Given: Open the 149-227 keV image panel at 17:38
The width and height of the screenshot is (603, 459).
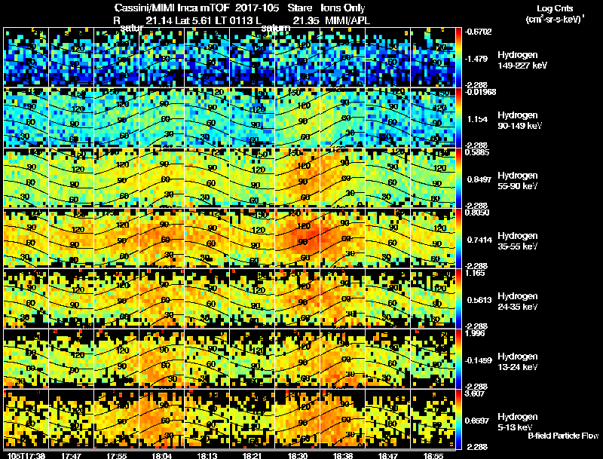Looking at the screenshot, I should tap(26, 57).
